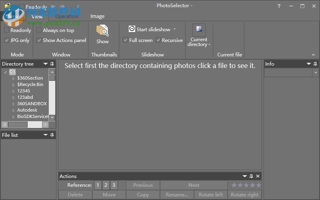Toggle Readonly in the quick access toolbar
This screenshot has width=320, height=200.
(x=22, y=7)
